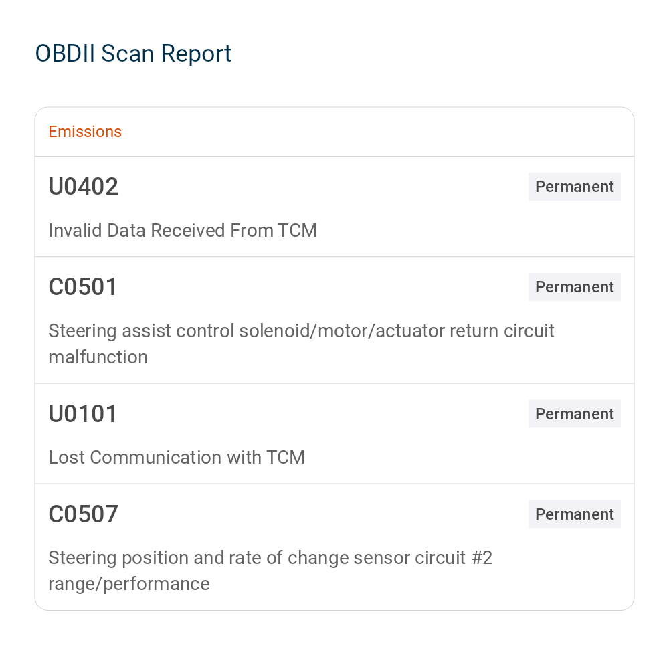Select the Emissions section header
The width and height of the screenshot is (669, 669).
pyautogui.click(x=85, y=132)
